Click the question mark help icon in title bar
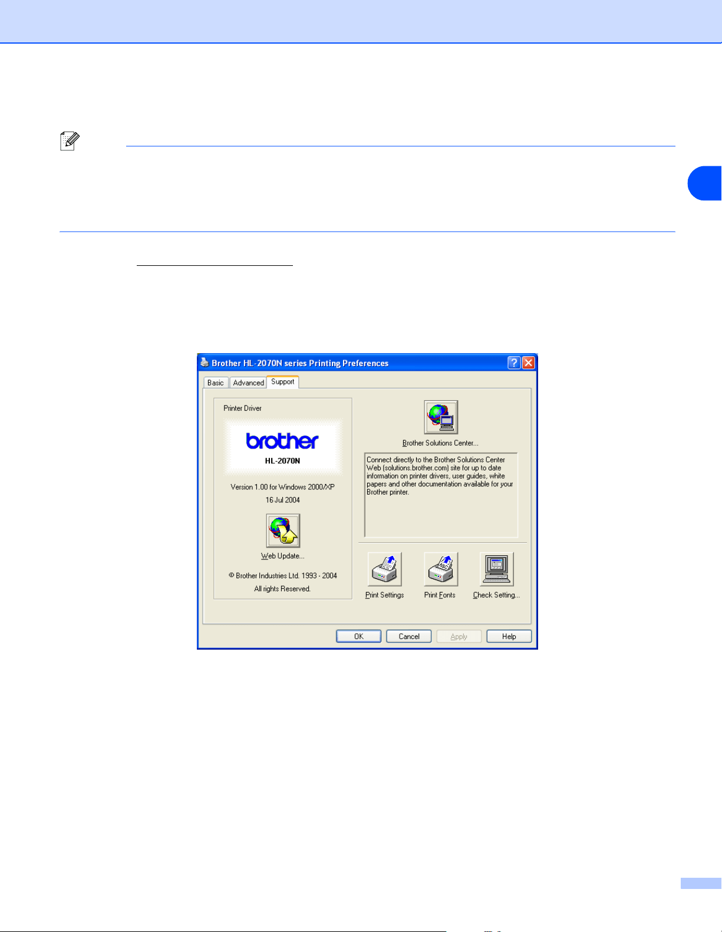 click(514, 363)
